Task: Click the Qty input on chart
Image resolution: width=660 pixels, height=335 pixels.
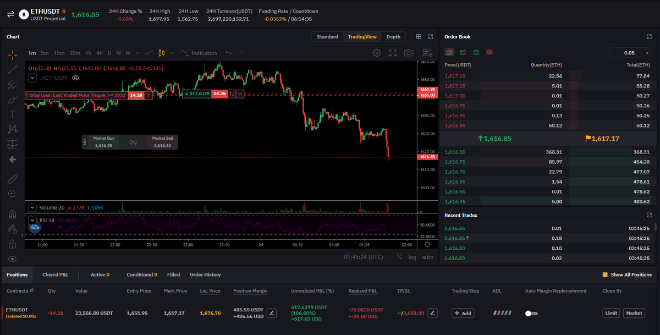Action: pos(133,142)
